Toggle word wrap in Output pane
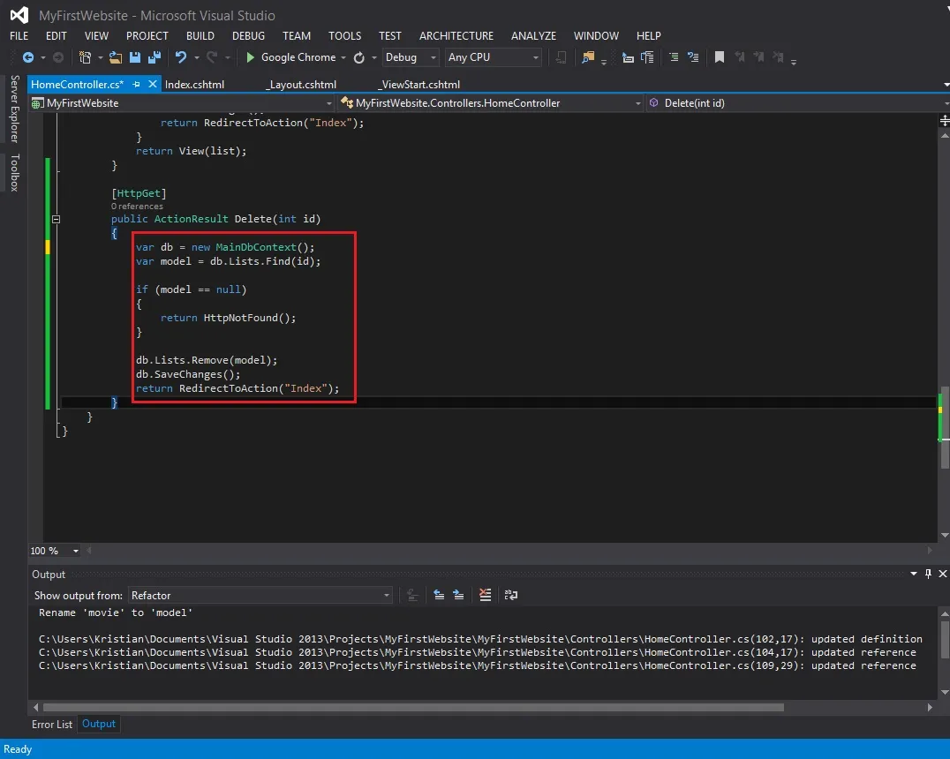 510,595
